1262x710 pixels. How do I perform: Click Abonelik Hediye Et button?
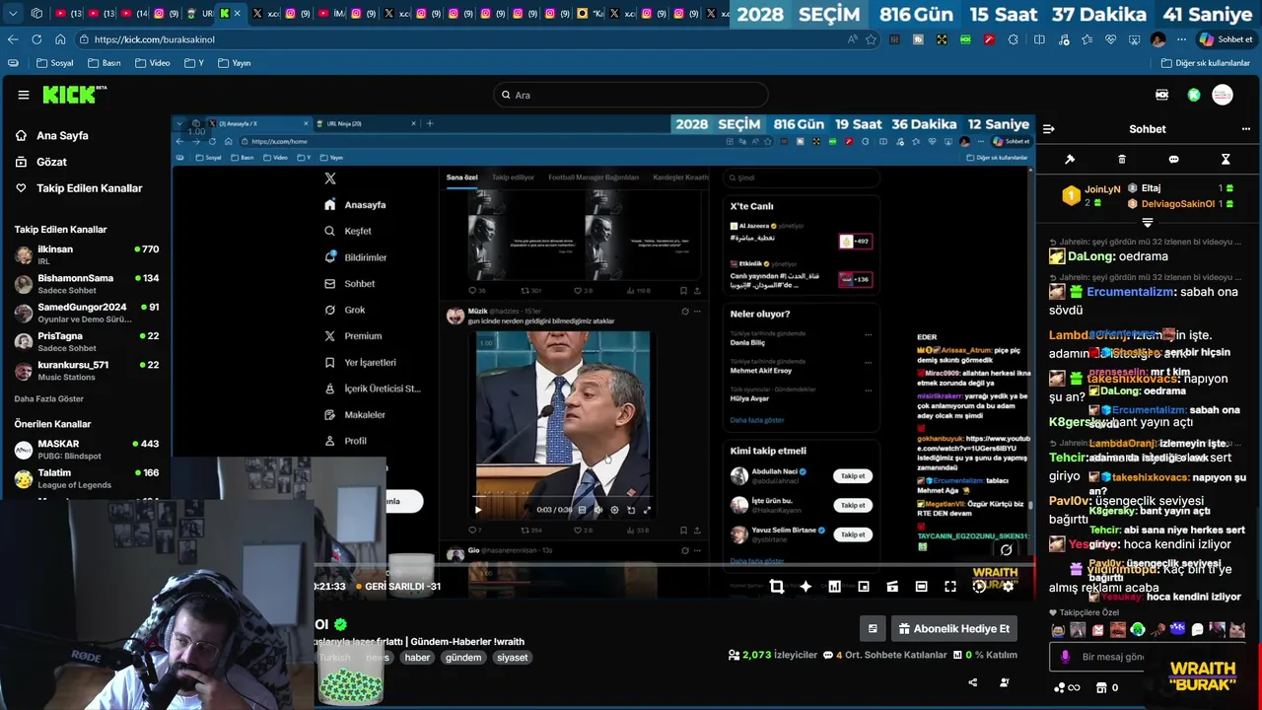(x=955, y=628)
